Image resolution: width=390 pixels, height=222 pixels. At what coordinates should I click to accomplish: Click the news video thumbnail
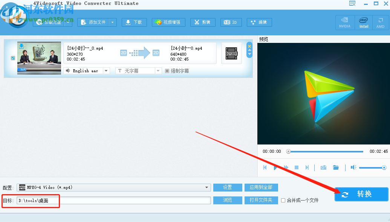click(x=39, y=58)
